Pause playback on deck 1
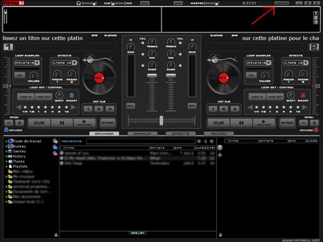Screen dimensions: 323x242 pos(62,123)
